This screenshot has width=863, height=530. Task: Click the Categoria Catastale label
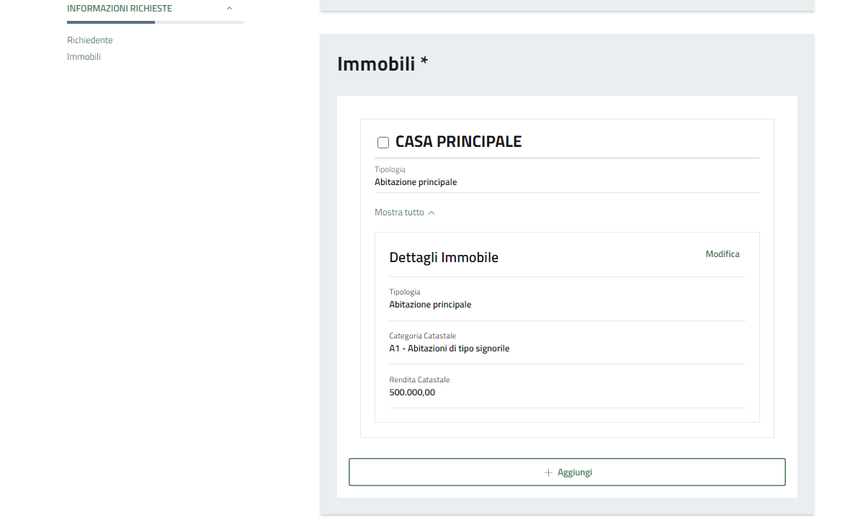(422, 336)
